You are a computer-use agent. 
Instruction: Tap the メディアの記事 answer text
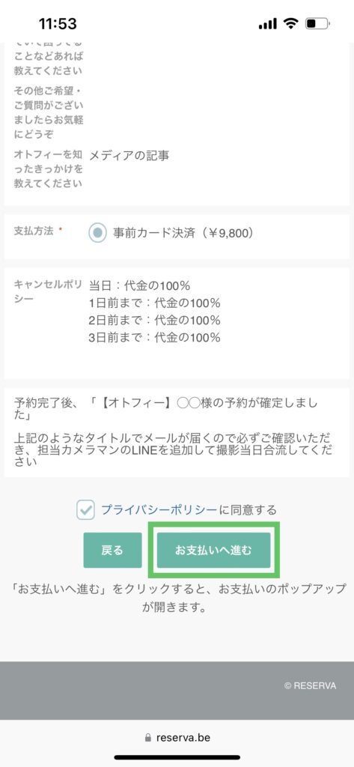pos(129,156)
